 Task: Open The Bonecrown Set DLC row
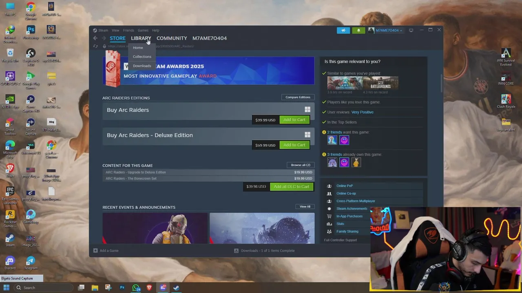(x=209, y=178)
